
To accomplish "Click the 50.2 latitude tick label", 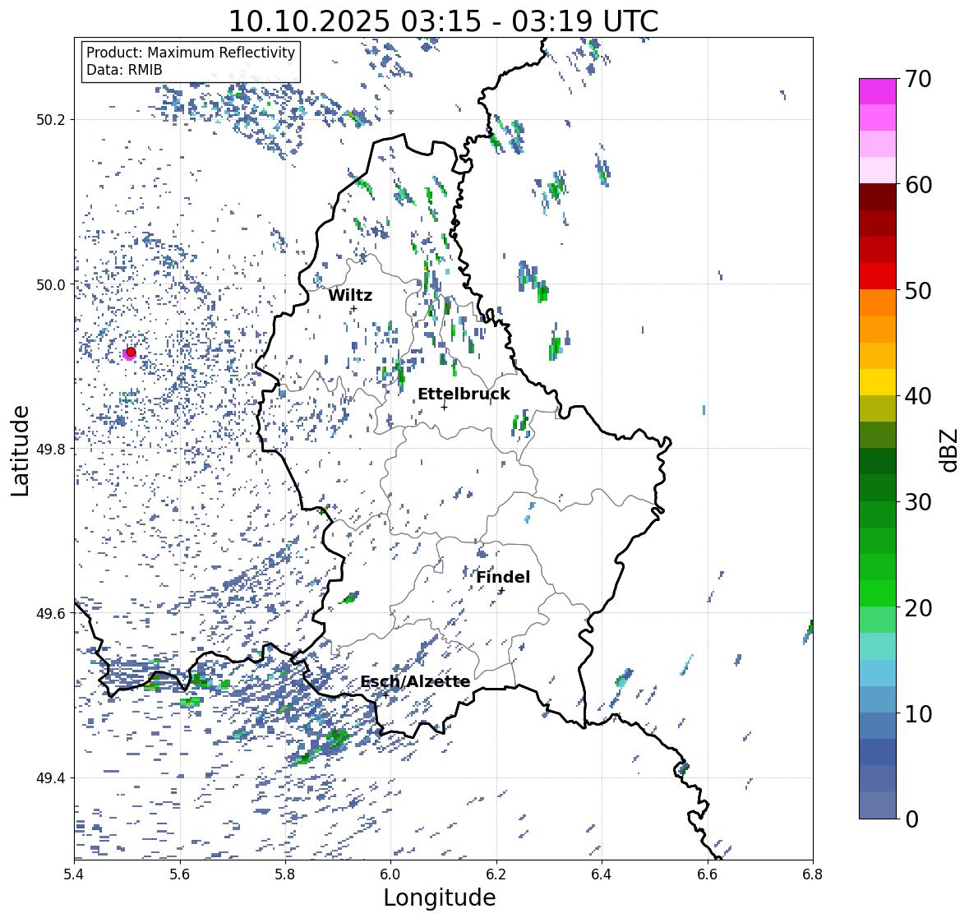I will 51,120.
